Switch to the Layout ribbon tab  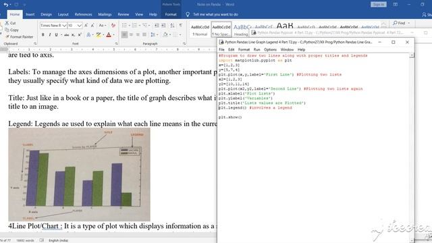63,14
